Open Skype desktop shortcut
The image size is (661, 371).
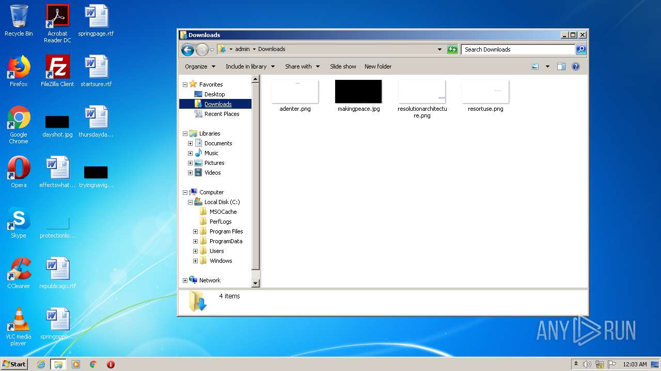19,223
